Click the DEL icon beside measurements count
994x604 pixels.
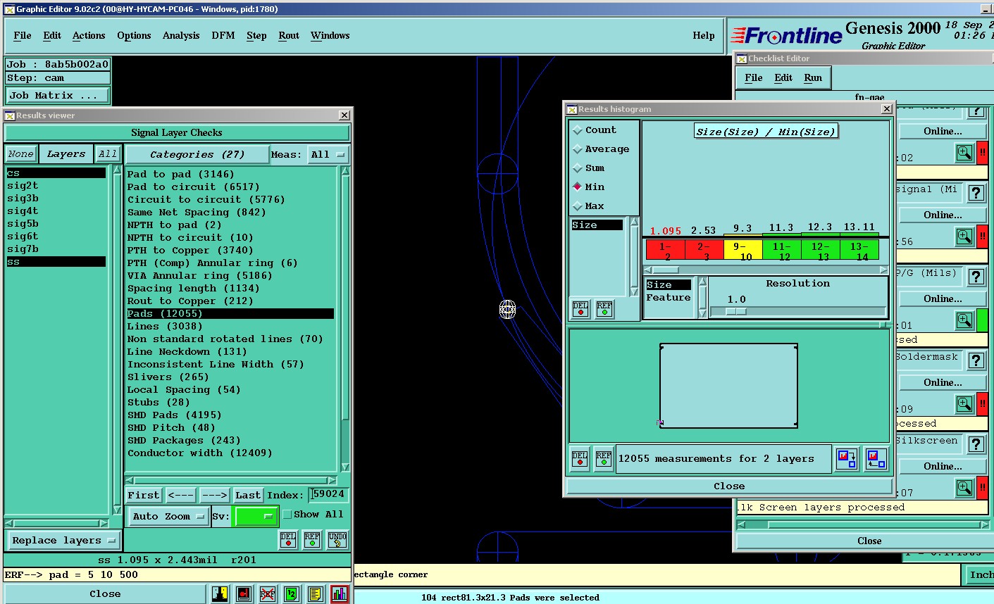(x=580, y=459)
